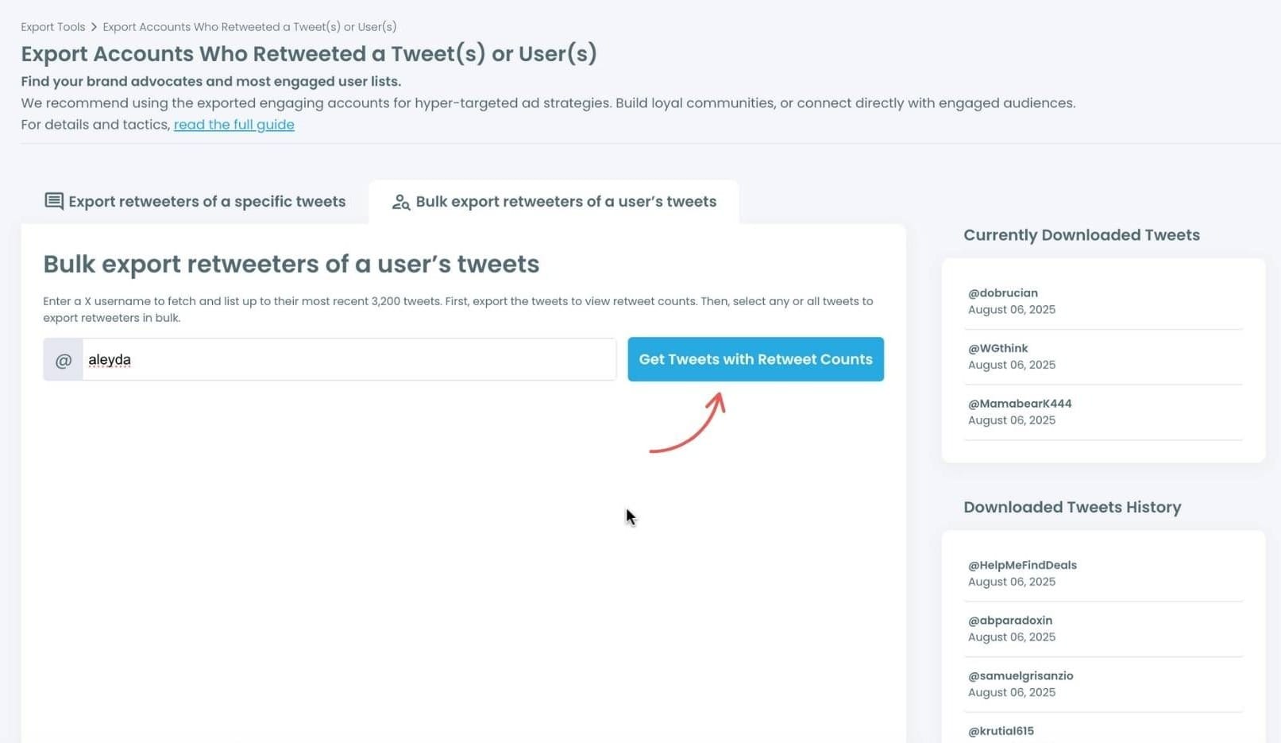Select @WGthink in Currently Downloaded Tweets

pos(997,347)
